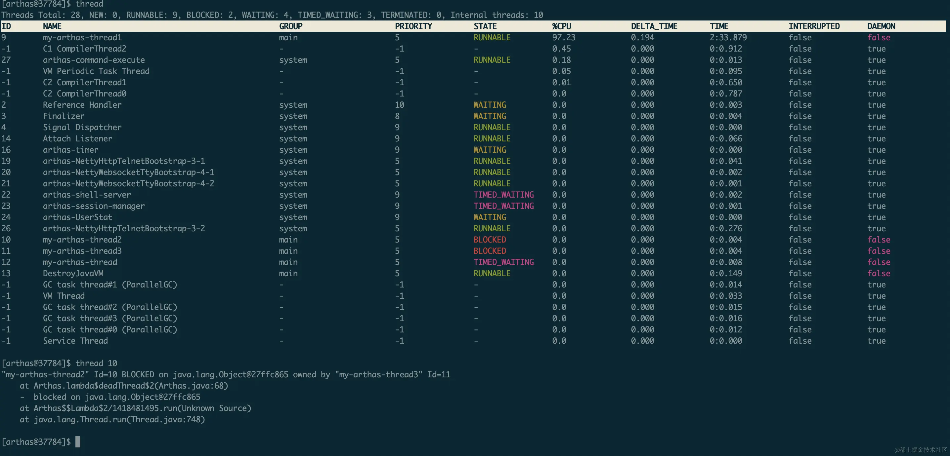Click Service Thread row name

point(75,341)
